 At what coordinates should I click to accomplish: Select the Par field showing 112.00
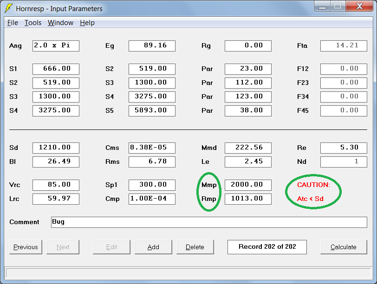pos(248,83)
